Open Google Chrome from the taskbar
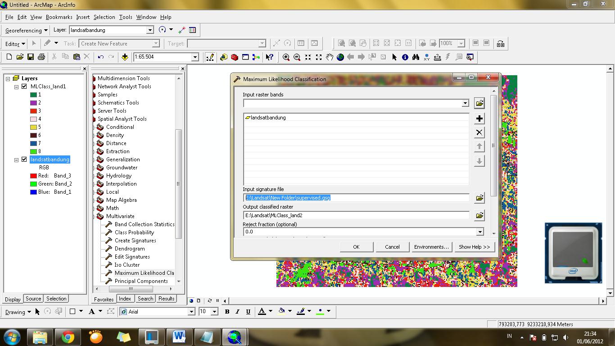Screen dimensions: 615x346 [x=68, y=337]
